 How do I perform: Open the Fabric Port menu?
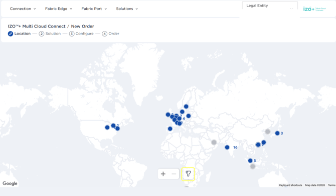tap(94, 9)
